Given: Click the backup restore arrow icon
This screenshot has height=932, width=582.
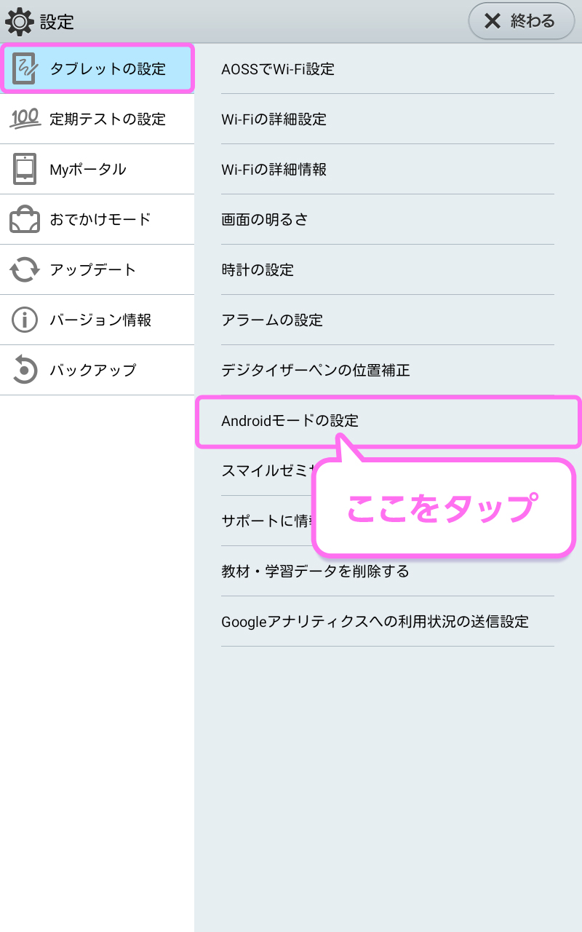Looking at the screenshot, I should (25, 370).
